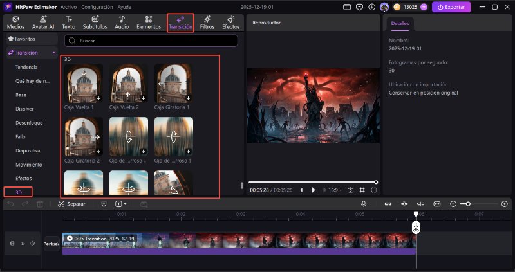Viewport: 515px width, 272px height.
Task: Switch to the Subtítulos tab
Action: pyautogui.click(x=95, y=23)
